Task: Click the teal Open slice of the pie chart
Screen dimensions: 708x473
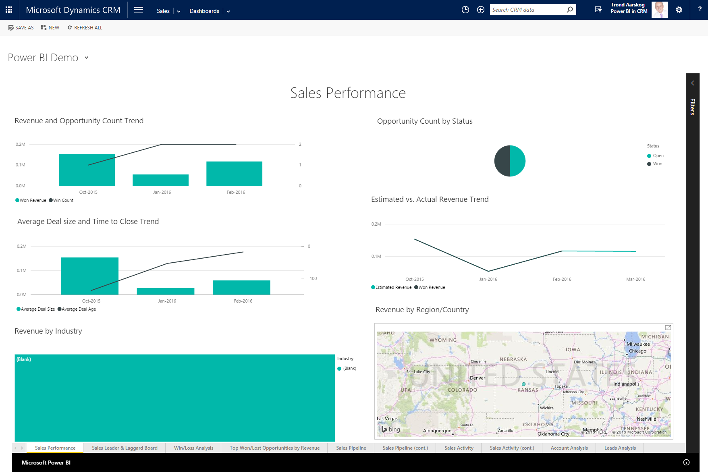Action: tap(518, 161)
